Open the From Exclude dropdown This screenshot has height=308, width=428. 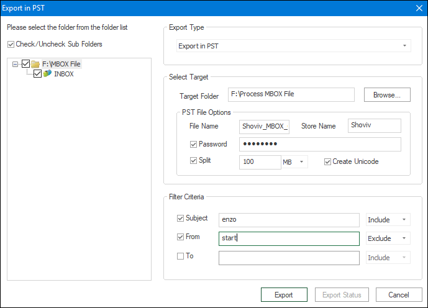pyautogui.click(x=388, y=238)
